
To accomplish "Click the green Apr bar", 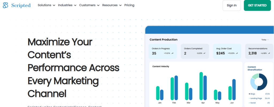I will [201, 86].
